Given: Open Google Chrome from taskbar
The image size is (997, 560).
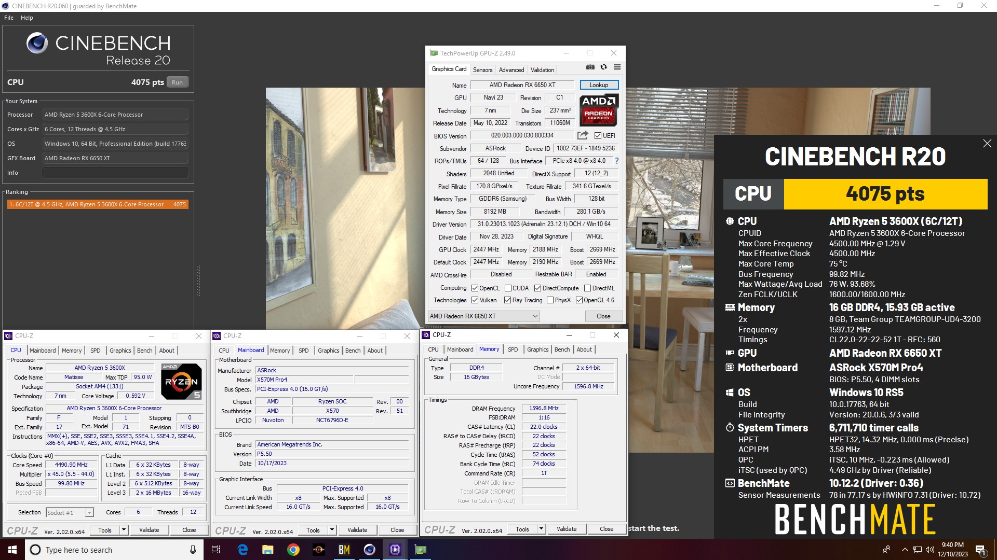Looking at the screenshot, I should pyautogui.click(x=293, y=550).
